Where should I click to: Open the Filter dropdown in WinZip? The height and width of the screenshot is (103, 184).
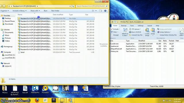point(115,32)
